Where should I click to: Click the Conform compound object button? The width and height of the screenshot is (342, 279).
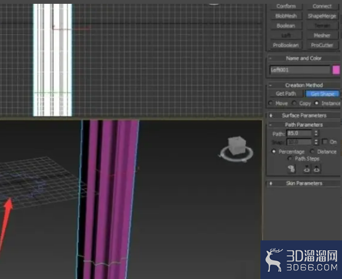286,6
